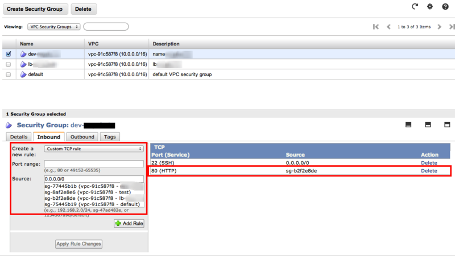The height and width of the screenshot is (256, 455).
Task: Click the Source input field with 0.0.0.0/0
Action: (x=94, y=179)
